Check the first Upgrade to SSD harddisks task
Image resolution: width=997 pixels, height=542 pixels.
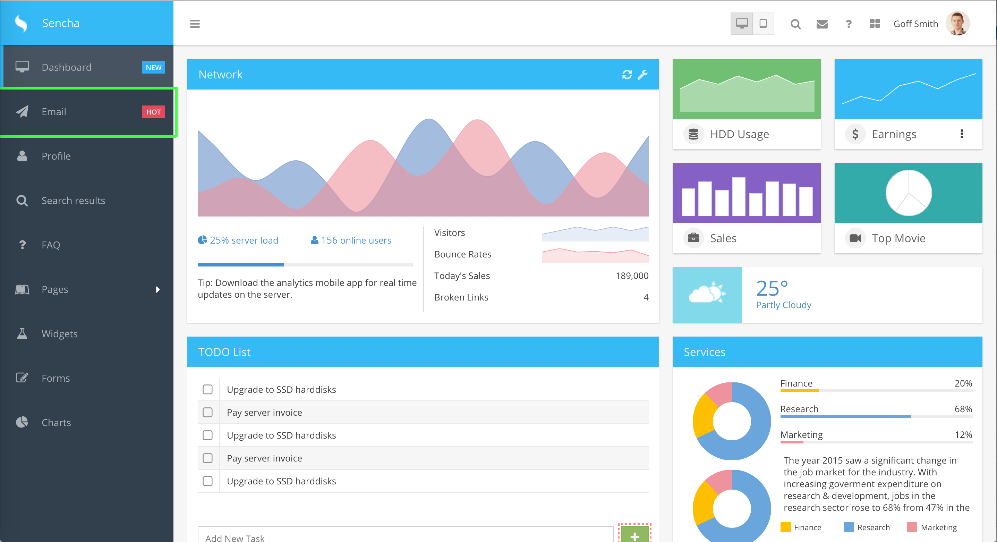click(x=207, y=389)
